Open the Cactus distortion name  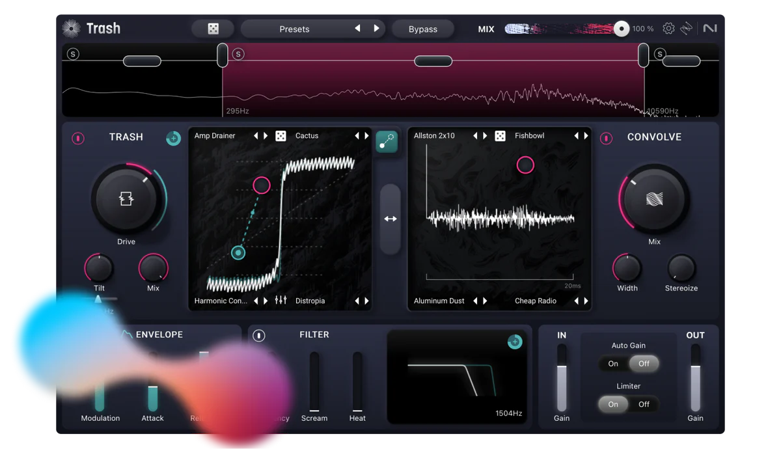point(307,136)
